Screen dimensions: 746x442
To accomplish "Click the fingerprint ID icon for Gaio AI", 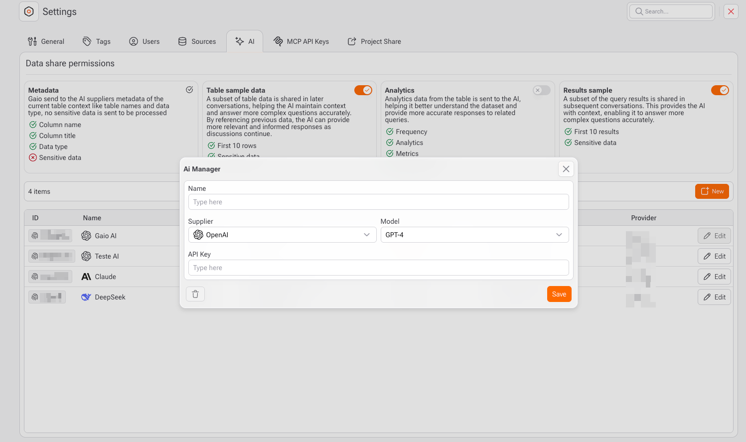I will click(x=35, y=236).
